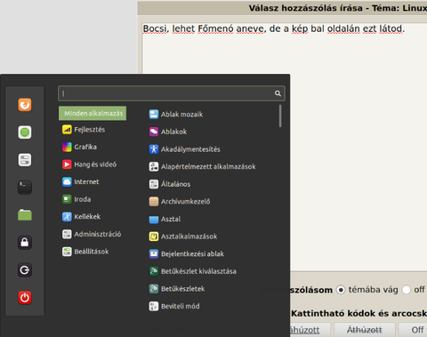Click the Hang és videó play icon
The image size is (427, 337).
(x=67, y=164)
